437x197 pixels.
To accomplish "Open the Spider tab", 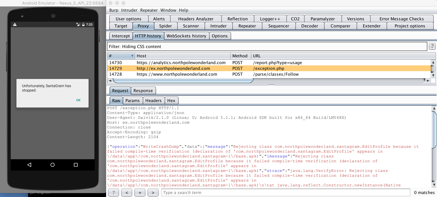I will pyautogui.click(x=165, y=26).
